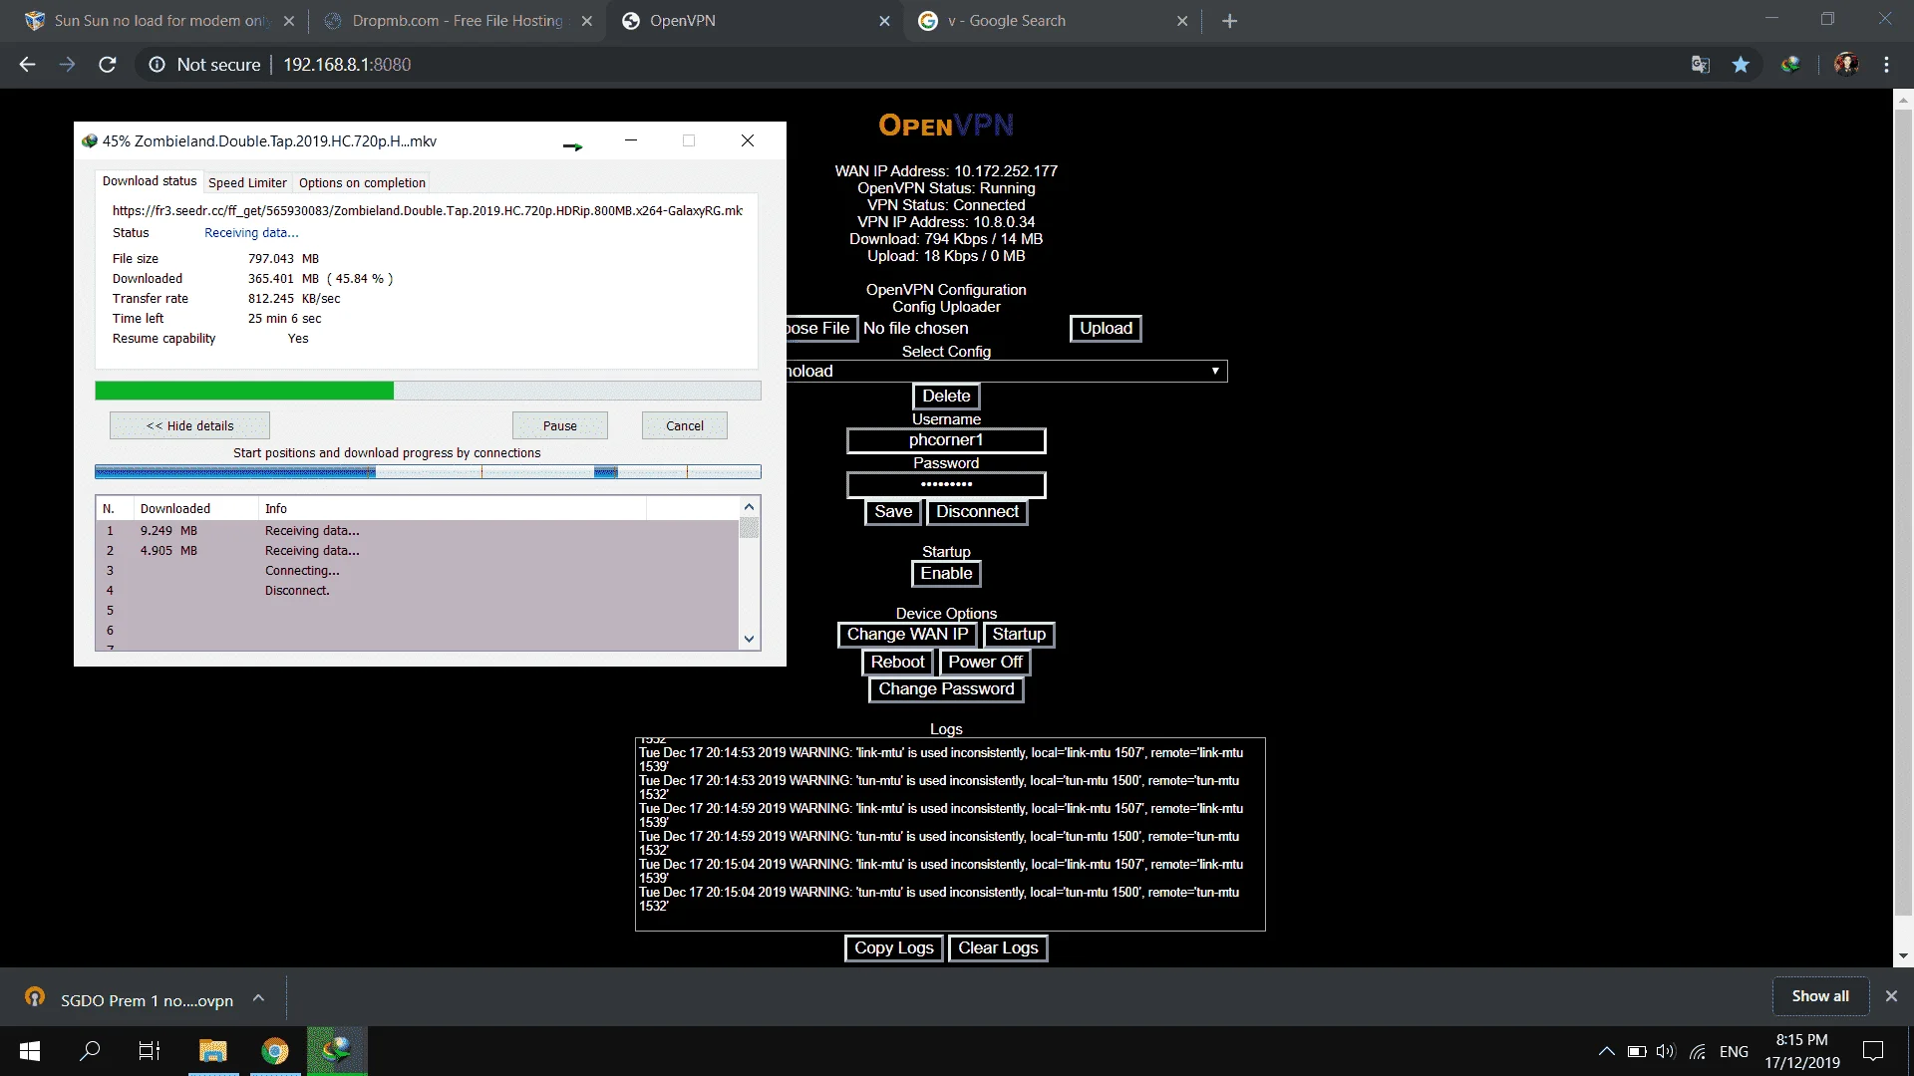Select connection row 3 showing Connecting...
The height and width of the screenshot is (1076, 1914).
(x=418, y=571)
